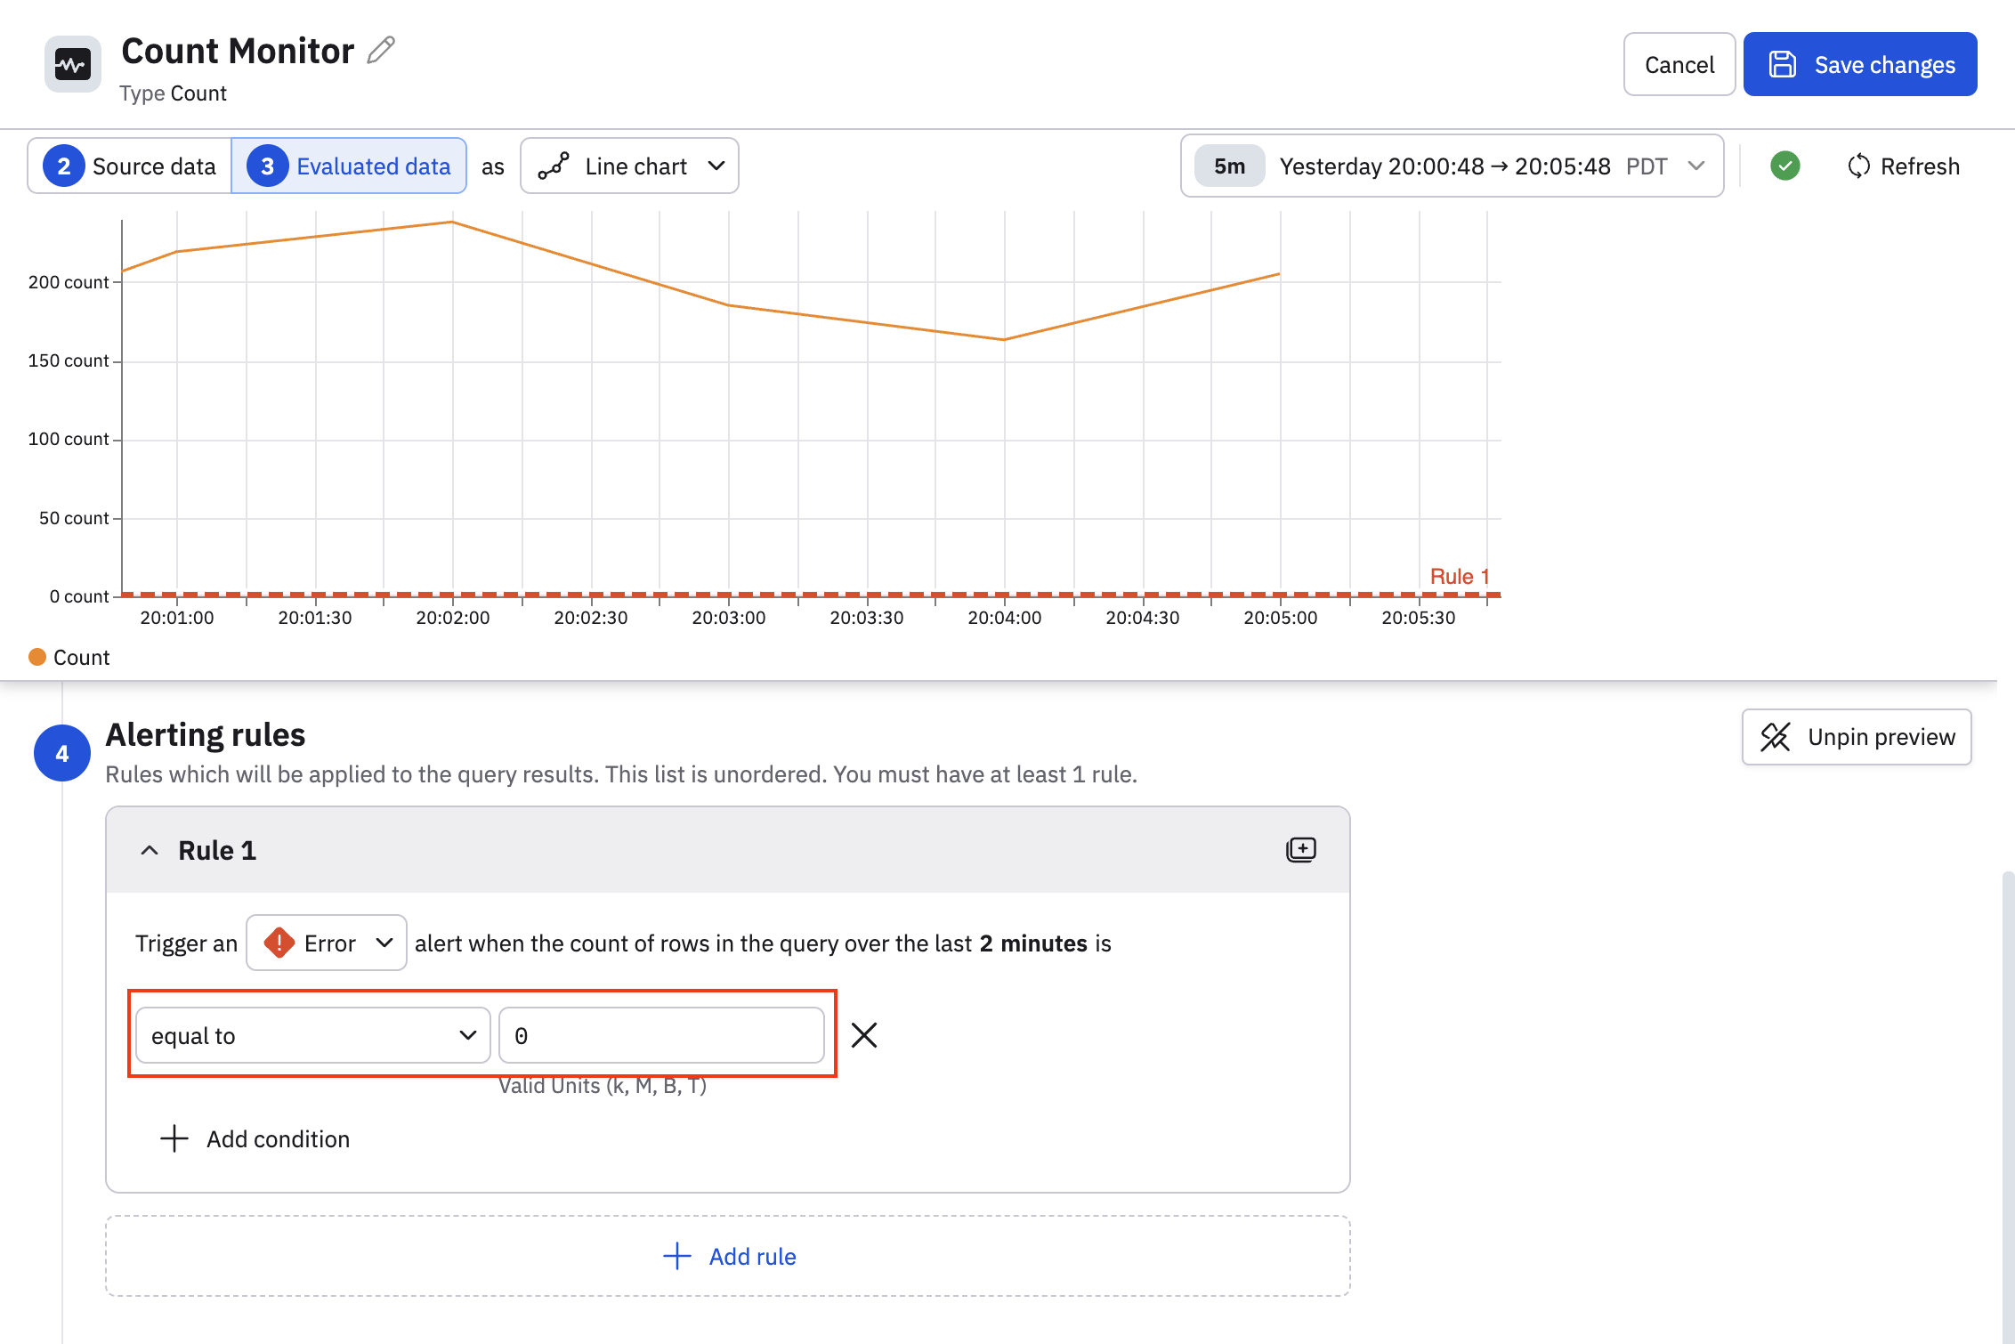Click the Cancel button
The height and width of the screenshot is (1344, 2015).
(1679, 64)
